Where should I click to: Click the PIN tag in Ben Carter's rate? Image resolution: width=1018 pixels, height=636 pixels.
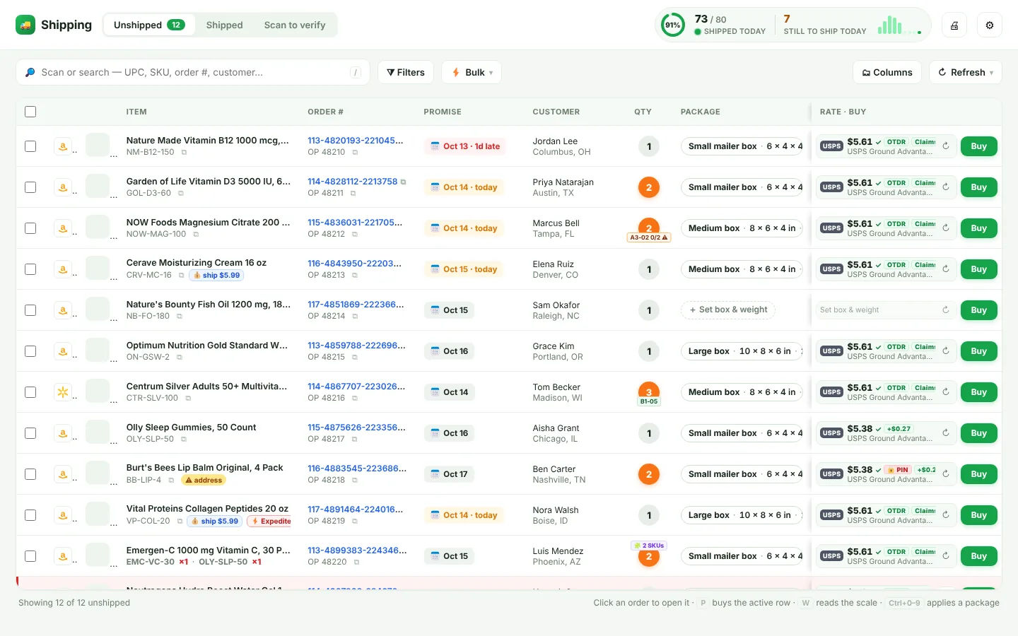coord(898,470)
